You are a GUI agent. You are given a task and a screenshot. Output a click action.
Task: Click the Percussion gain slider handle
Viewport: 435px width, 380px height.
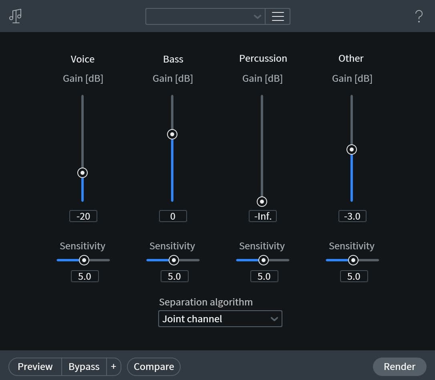262,201
